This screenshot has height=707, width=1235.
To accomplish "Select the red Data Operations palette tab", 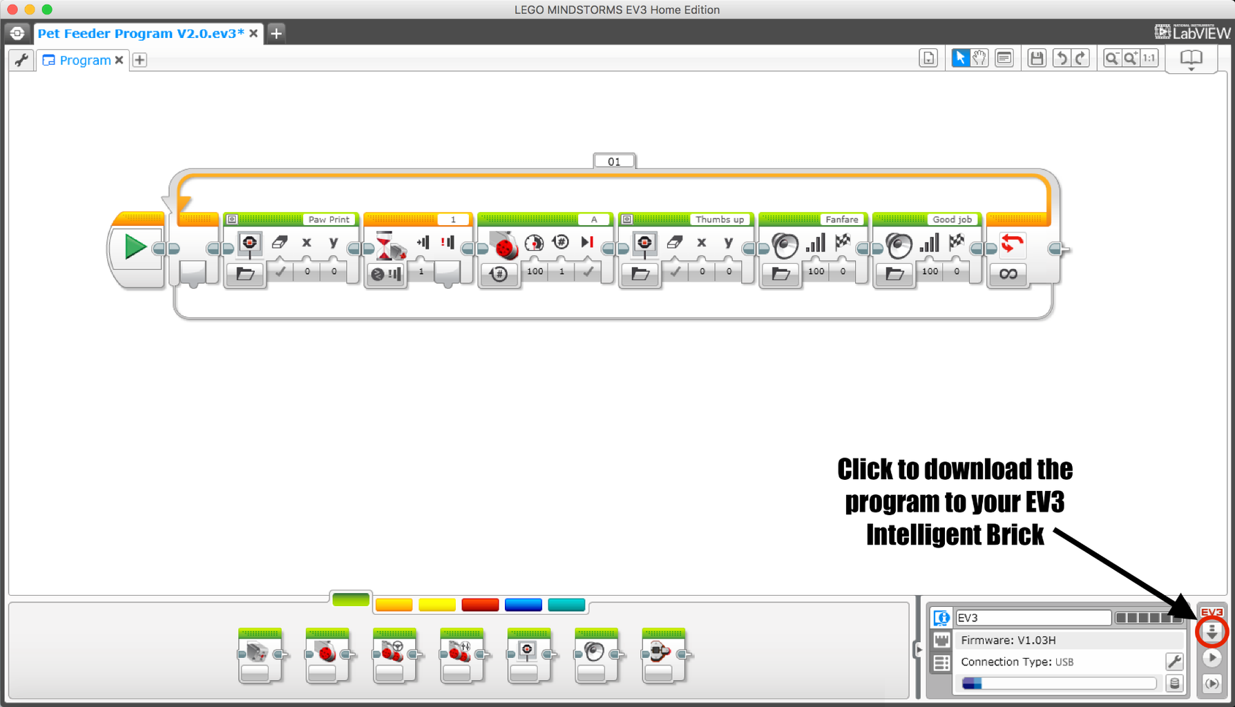I will (480, 605).
